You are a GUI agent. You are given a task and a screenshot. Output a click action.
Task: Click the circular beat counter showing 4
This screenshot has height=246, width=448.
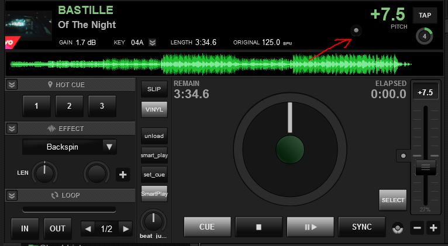tap(424, 36)
